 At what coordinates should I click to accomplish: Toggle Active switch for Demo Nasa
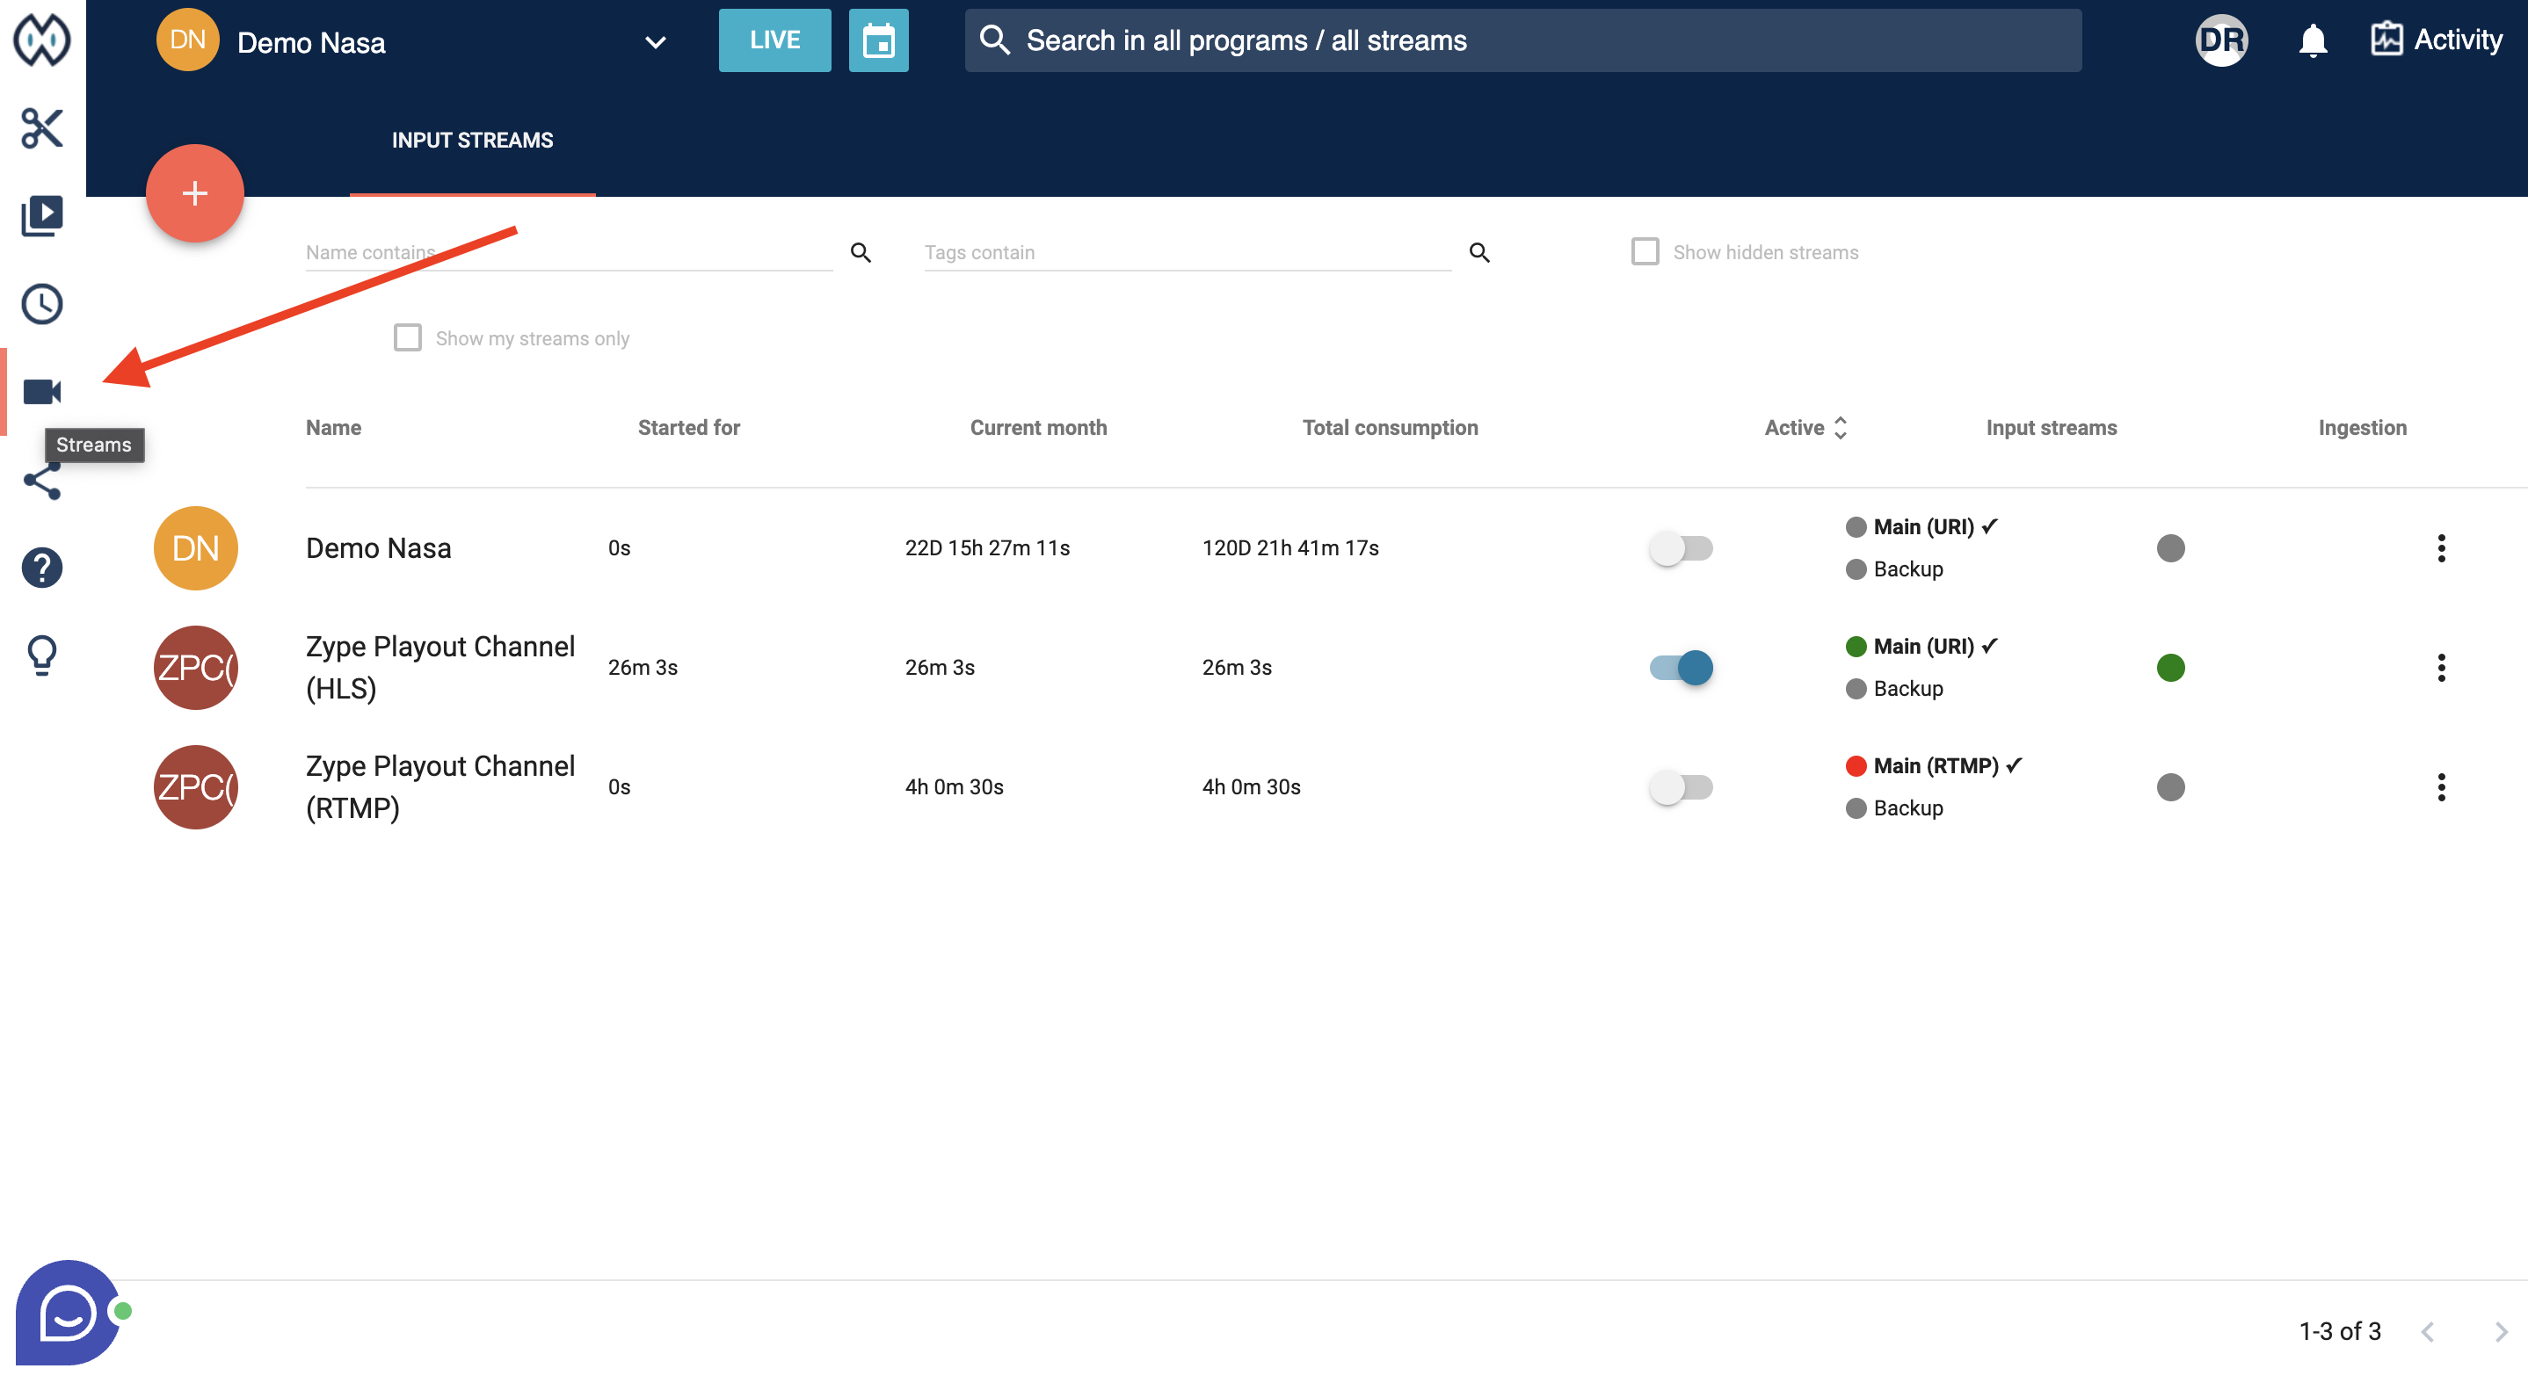[1680, 547]
